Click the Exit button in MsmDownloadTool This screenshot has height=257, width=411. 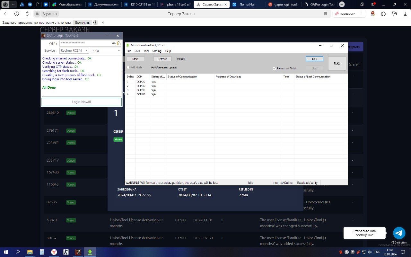314,58
